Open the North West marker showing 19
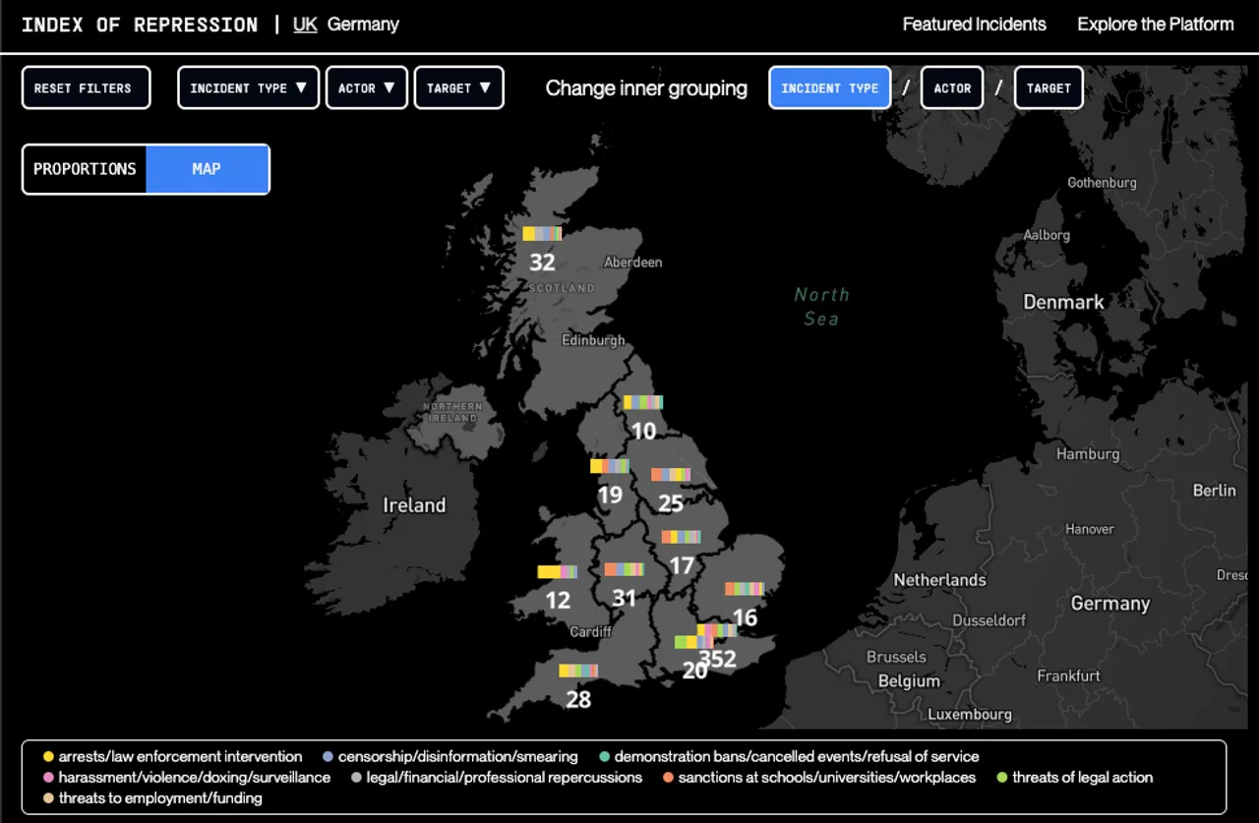The width and height of the screenshot is (1259, 823). 609,464
